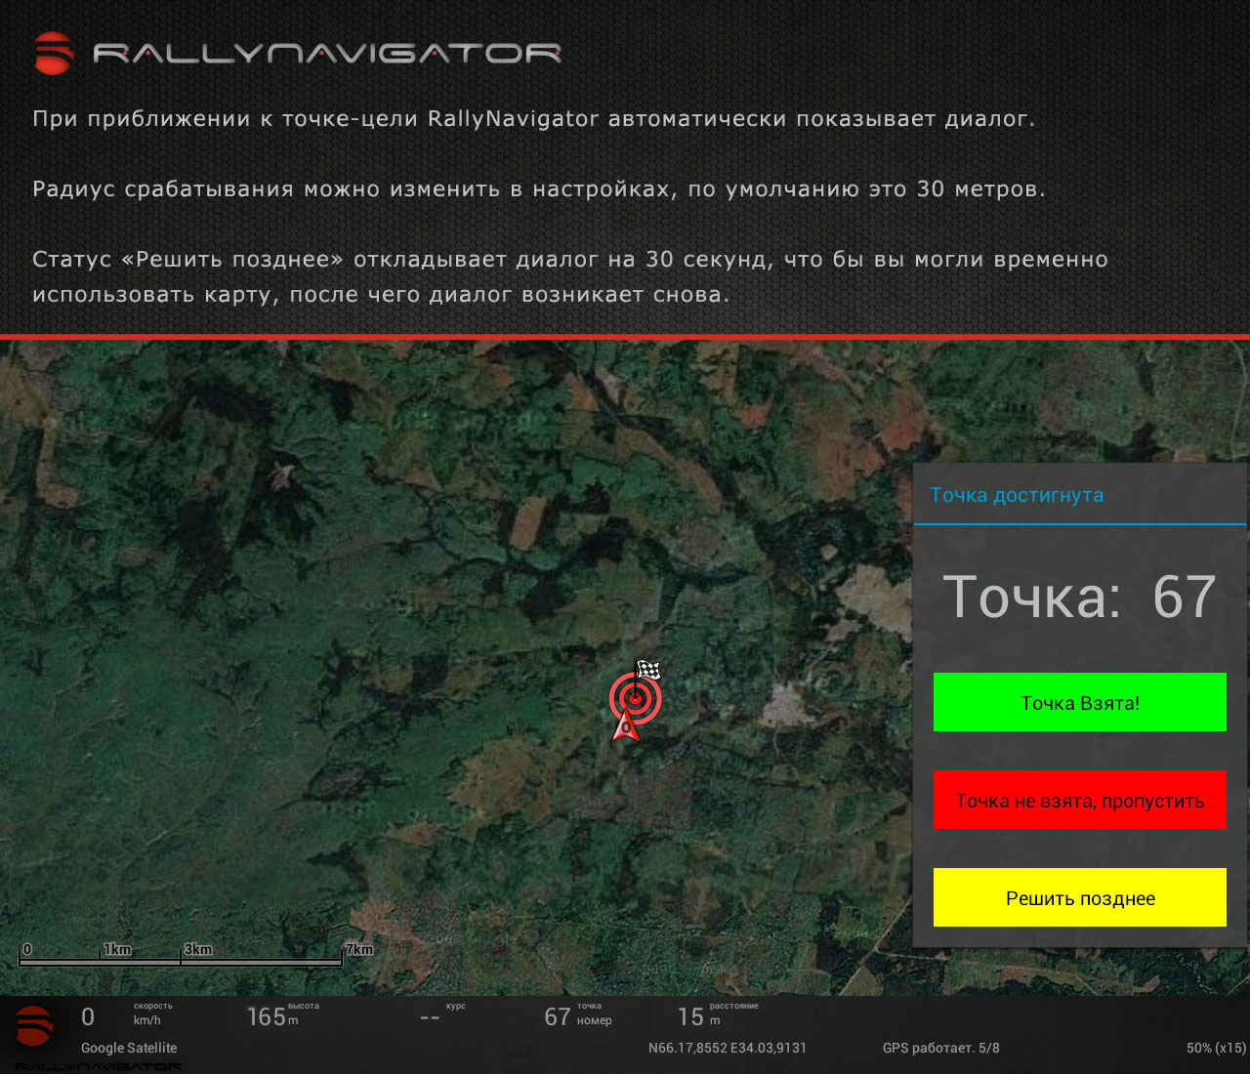Click the red target point marker on map
Screen dimensions: 1250x1074
(635, 698)
